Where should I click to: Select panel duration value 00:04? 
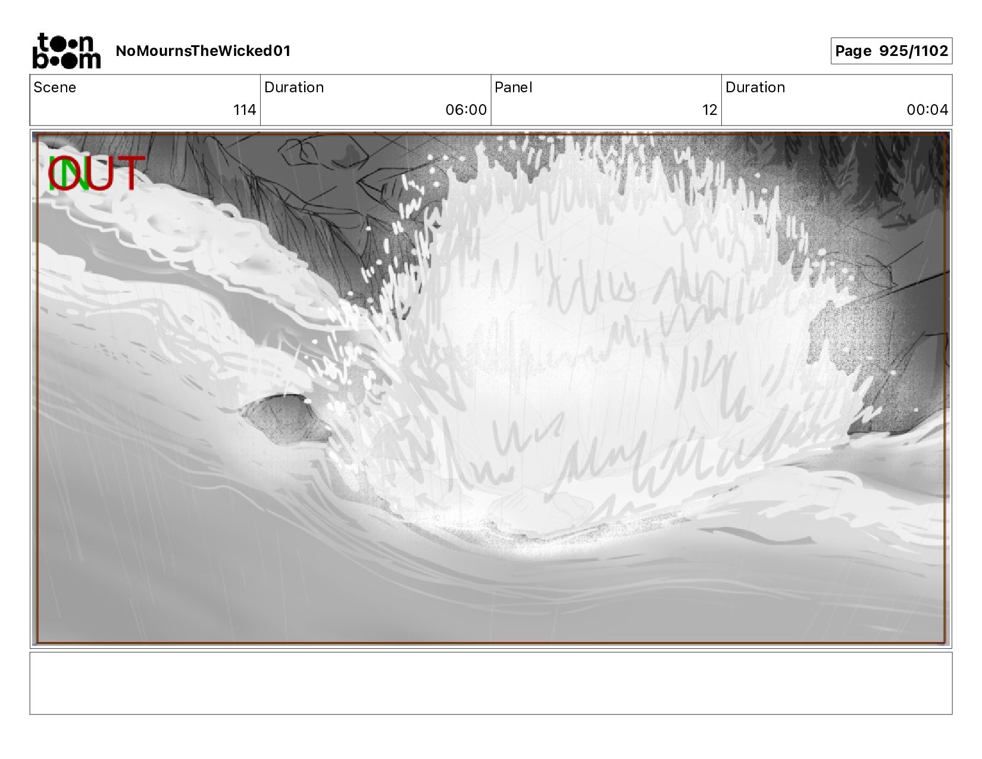(x=927, y=110)
